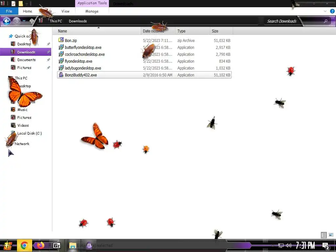
Task: Click the butterflyondesktop.exe installer icon
Action: point(61,47)
